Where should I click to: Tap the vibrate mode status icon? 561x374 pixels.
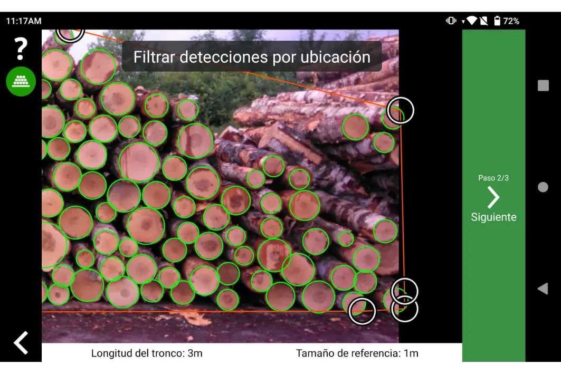coord(452,20)
